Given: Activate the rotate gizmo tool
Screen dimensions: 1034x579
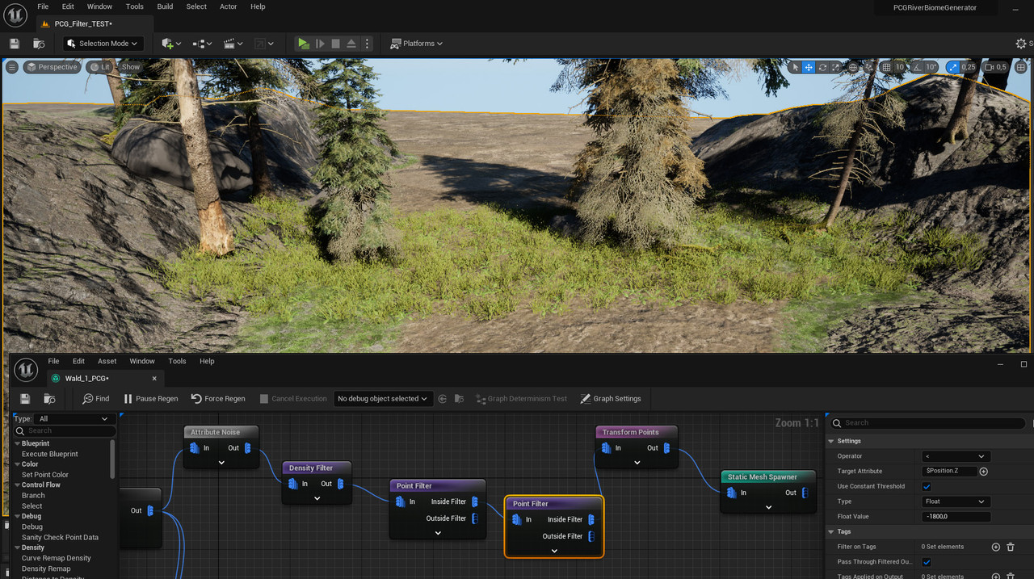Looking at the screenshot, I should tap(822, 67).
